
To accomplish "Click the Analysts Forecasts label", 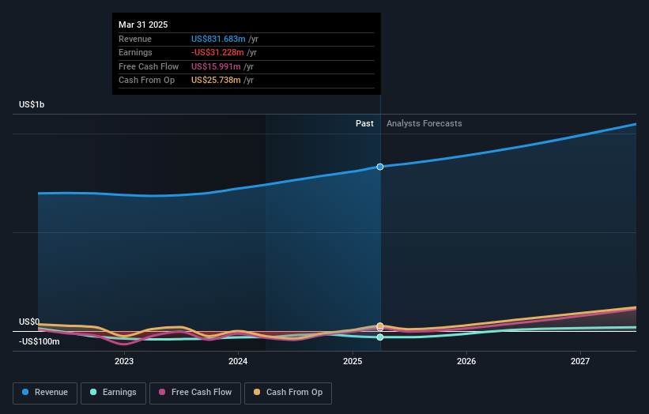I will click(x=424, y=123).
